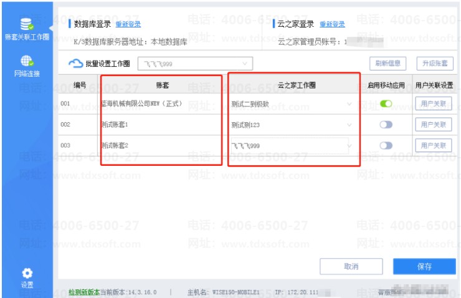Open 用户关联 for row 001
This screenshot has height=298, width=461.
(434, 103)
